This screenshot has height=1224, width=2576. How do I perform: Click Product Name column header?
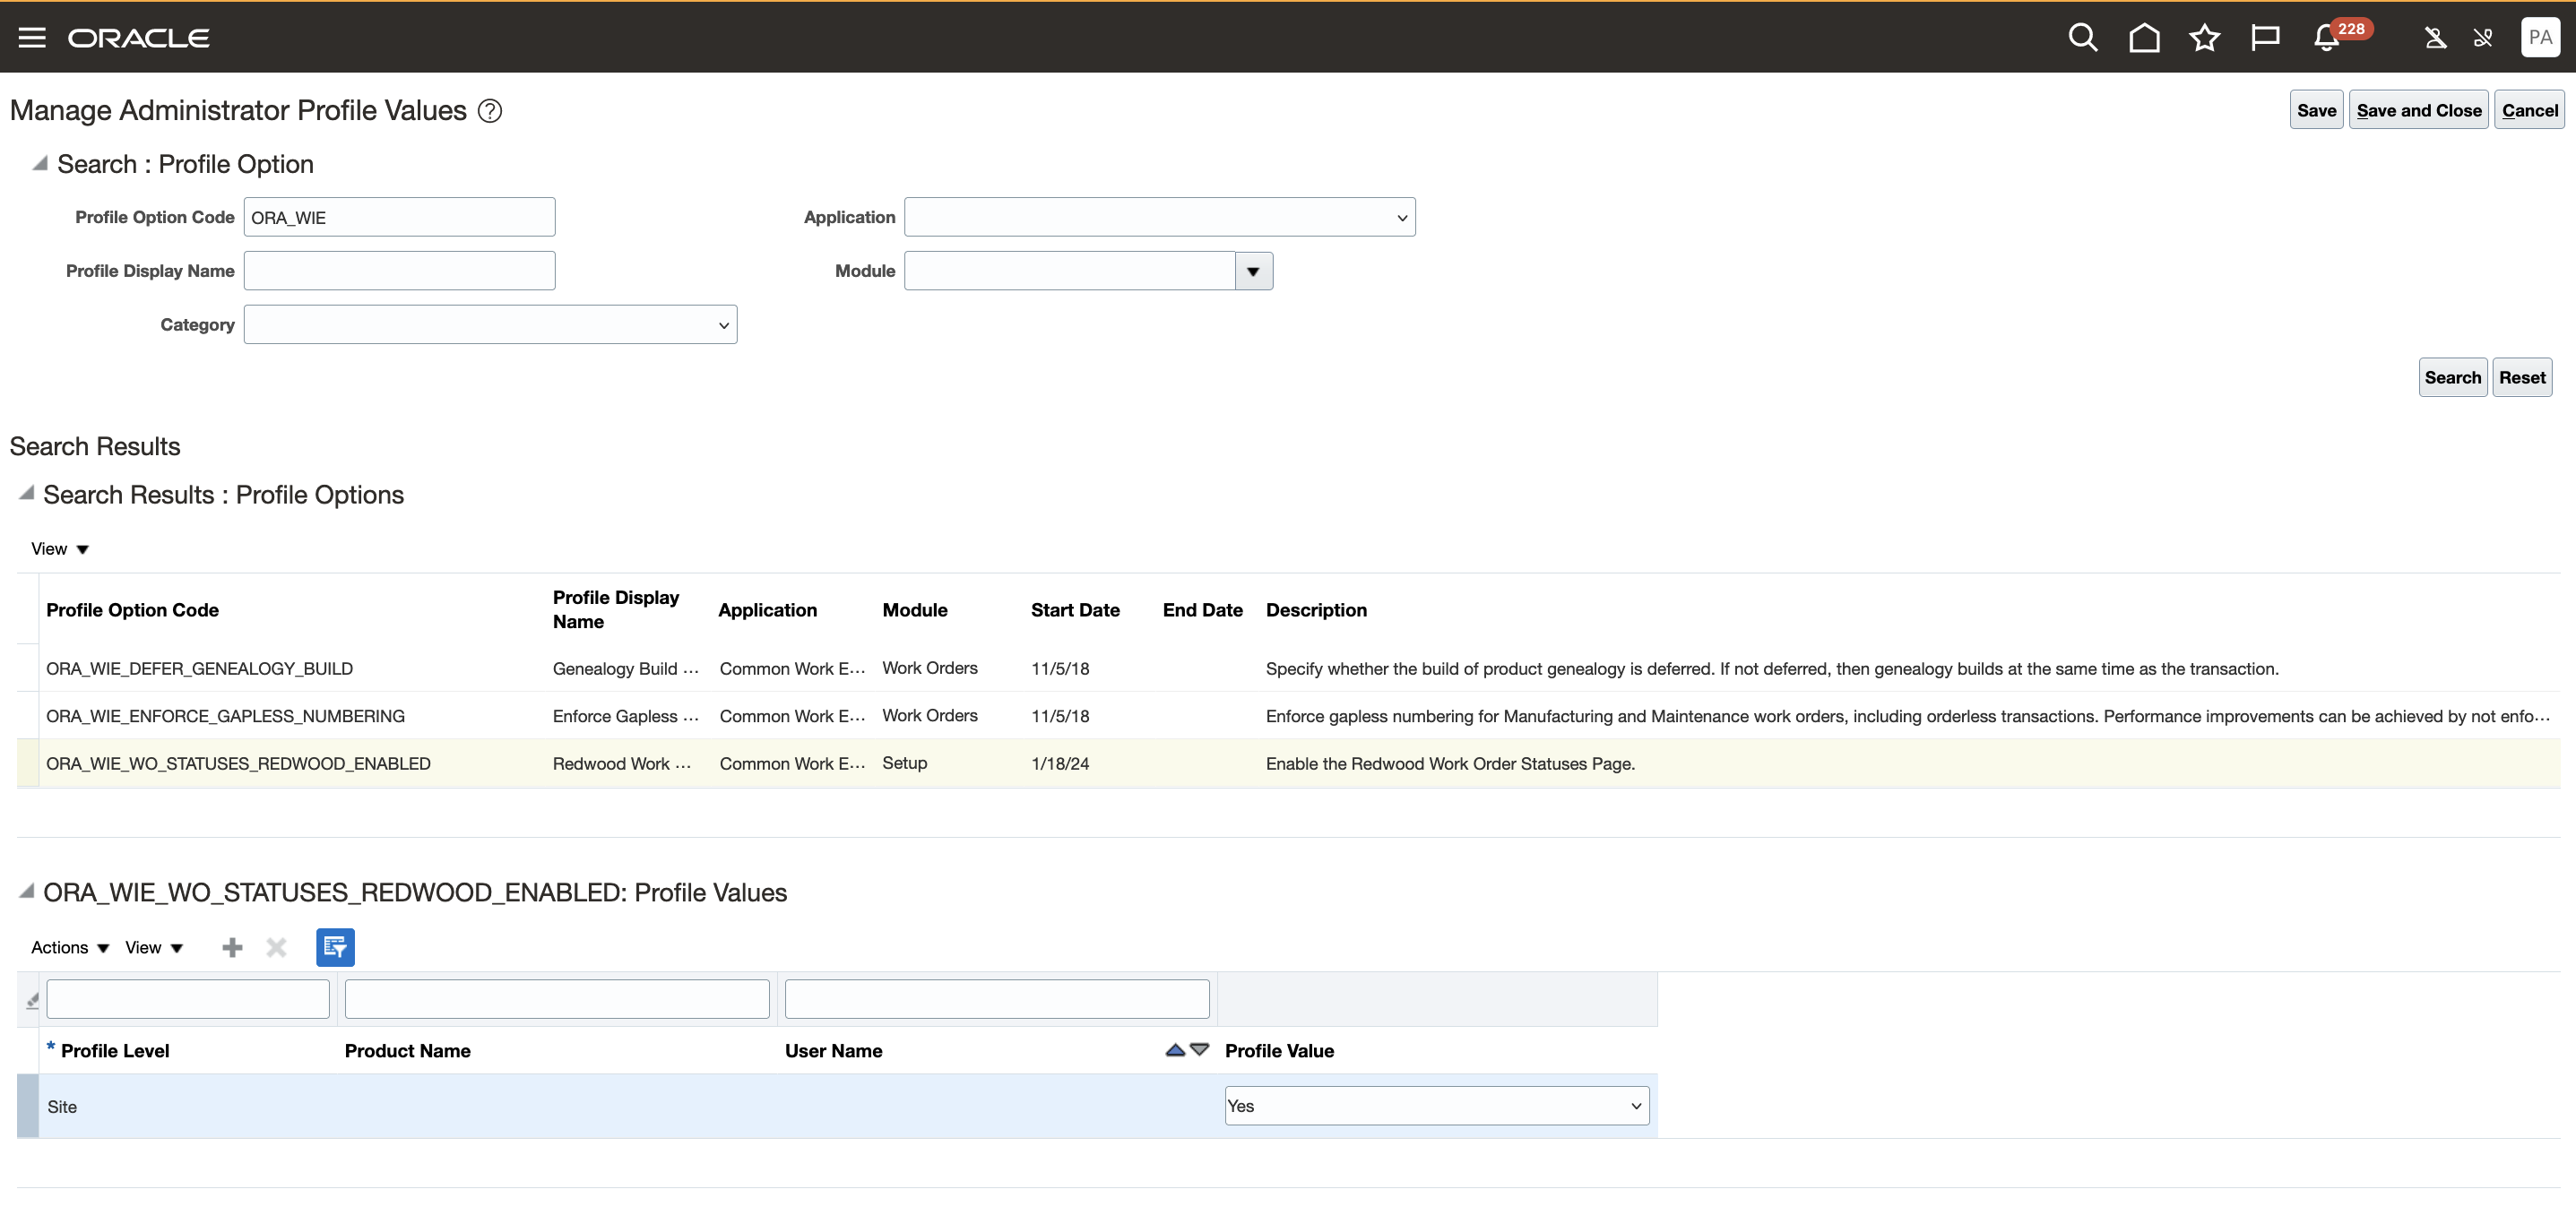(407, 1051)
